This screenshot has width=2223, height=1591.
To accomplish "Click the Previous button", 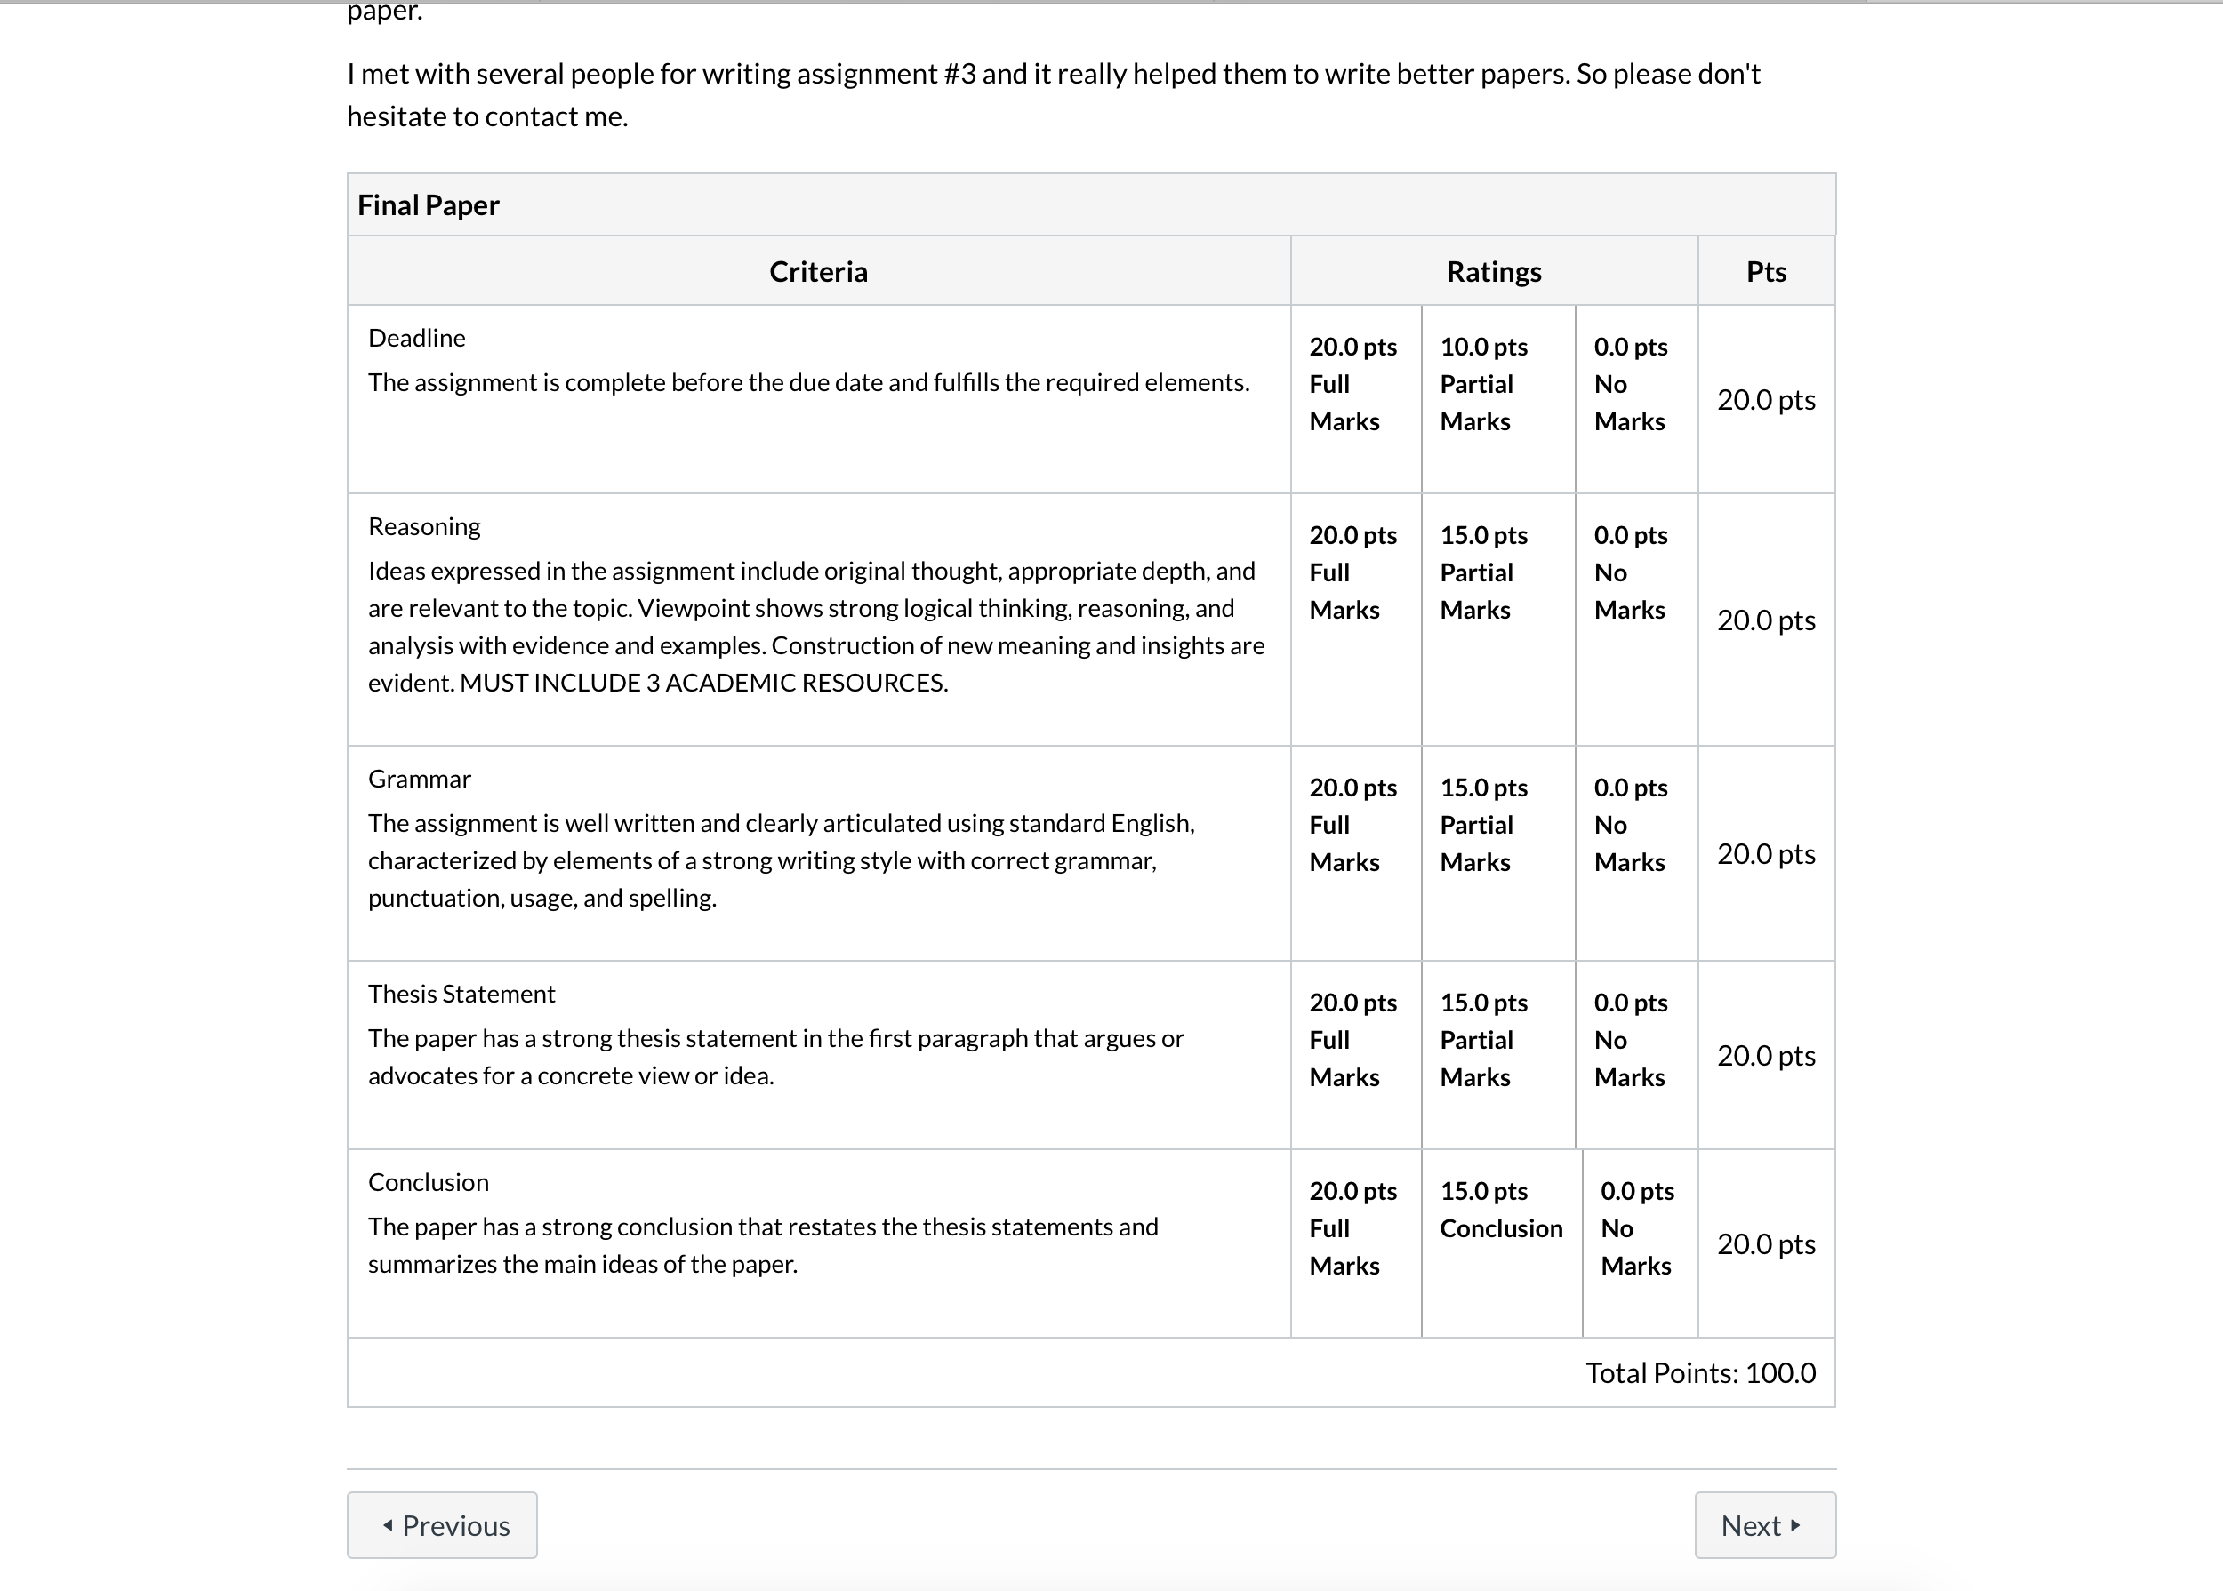I will pos(442,1524).
